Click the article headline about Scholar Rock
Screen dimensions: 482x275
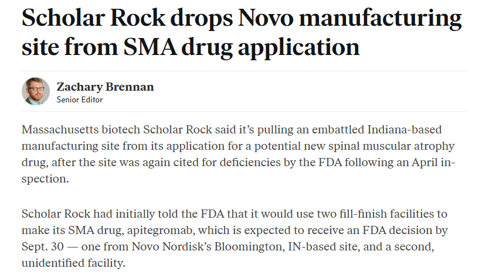[x=242, y=32]
